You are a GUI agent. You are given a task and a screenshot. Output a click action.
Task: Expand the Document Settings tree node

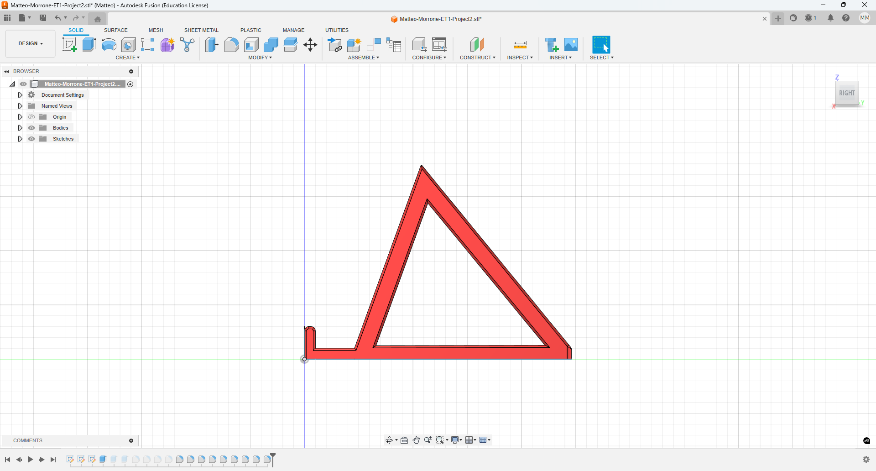point(20,95)
